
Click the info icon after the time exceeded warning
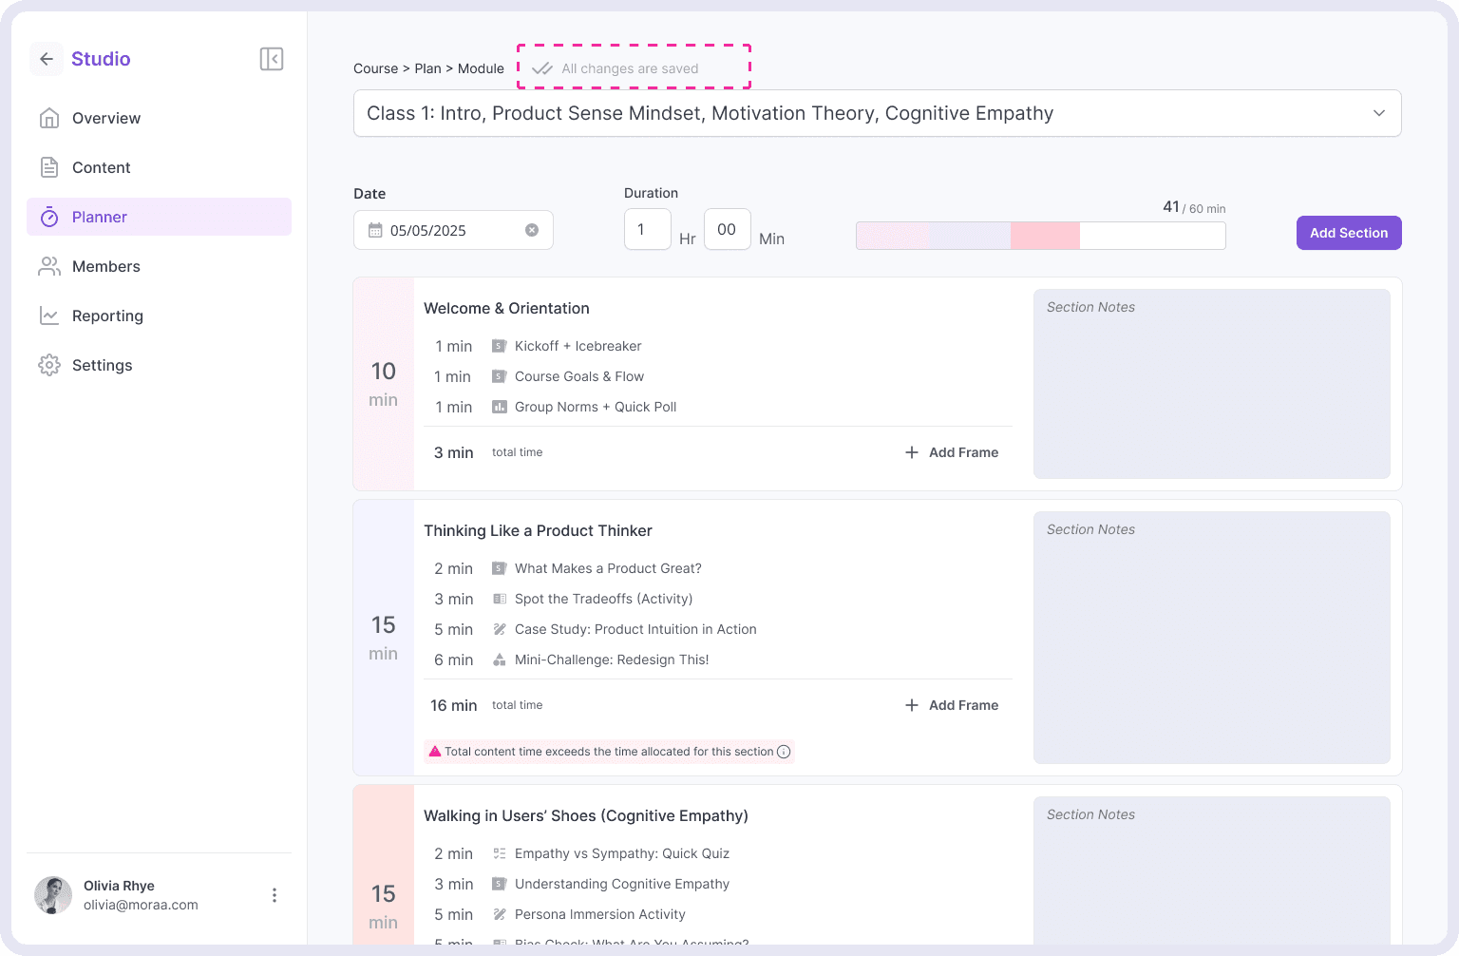point(784,752)
